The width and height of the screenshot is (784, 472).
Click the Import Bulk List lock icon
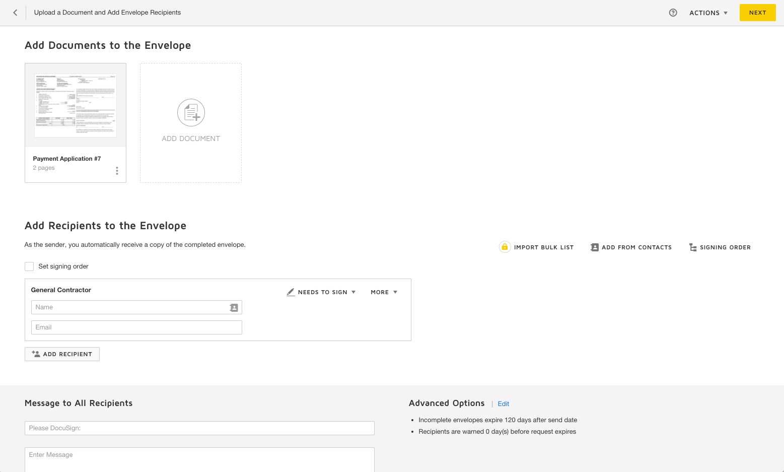click(x=505, y=247)
